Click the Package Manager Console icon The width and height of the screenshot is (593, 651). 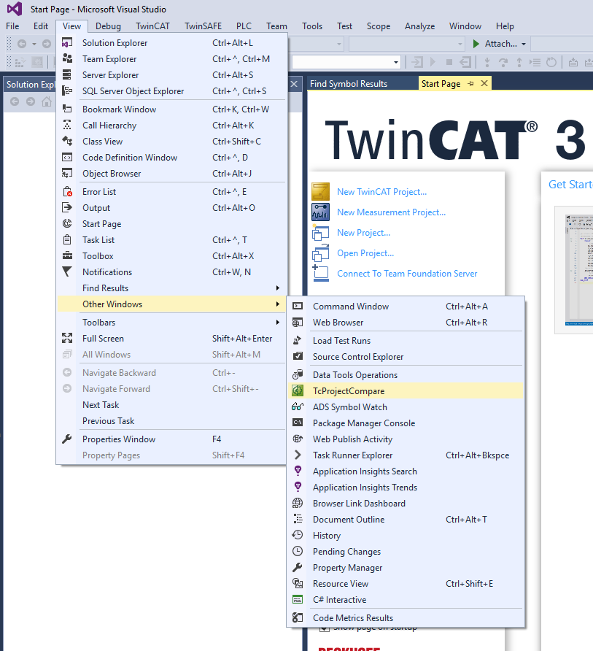(x=298, y=423)
